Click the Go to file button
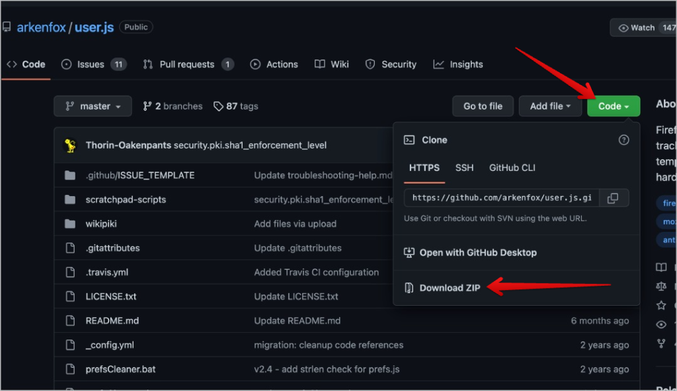This screenshot has width=677, height=391. (483, 106)
